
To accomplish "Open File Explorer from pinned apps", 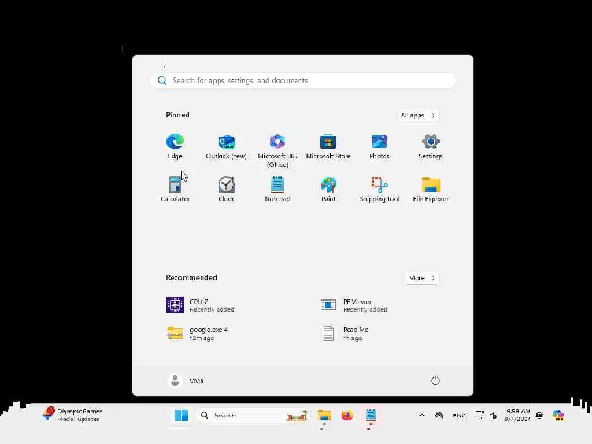I will coord(430,189).
